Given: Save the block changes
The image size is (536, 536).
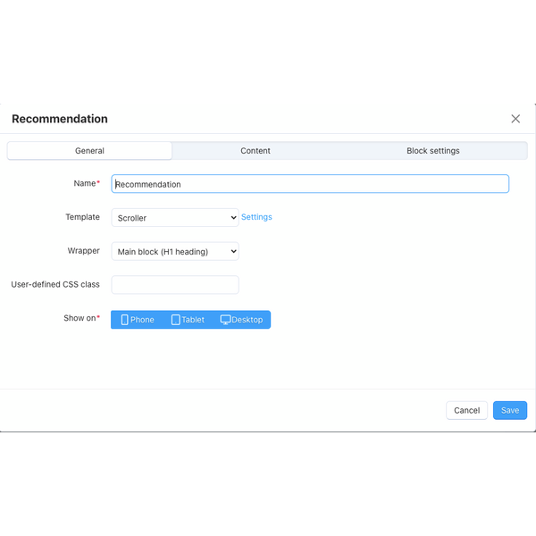Looking at the screenshot, I should point(509,410).
